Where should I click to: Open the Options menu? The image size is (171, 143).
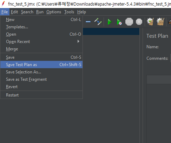point(54,12)
